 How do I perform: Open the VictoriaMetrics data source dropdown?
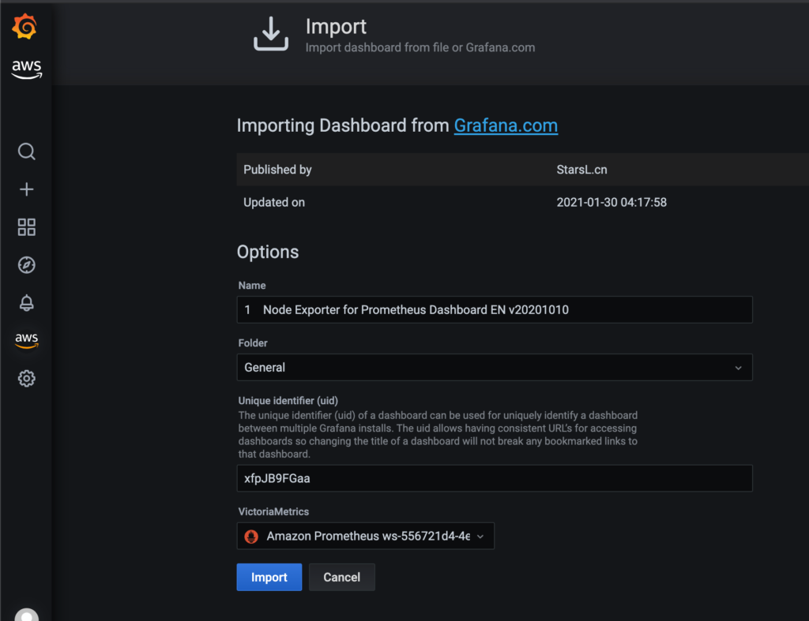(365, 536)
